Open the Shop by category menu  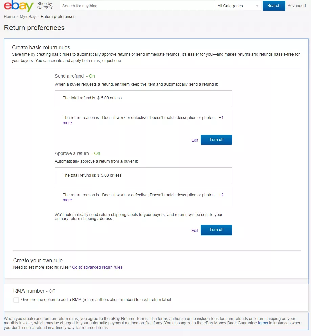(x=44, y=5)
